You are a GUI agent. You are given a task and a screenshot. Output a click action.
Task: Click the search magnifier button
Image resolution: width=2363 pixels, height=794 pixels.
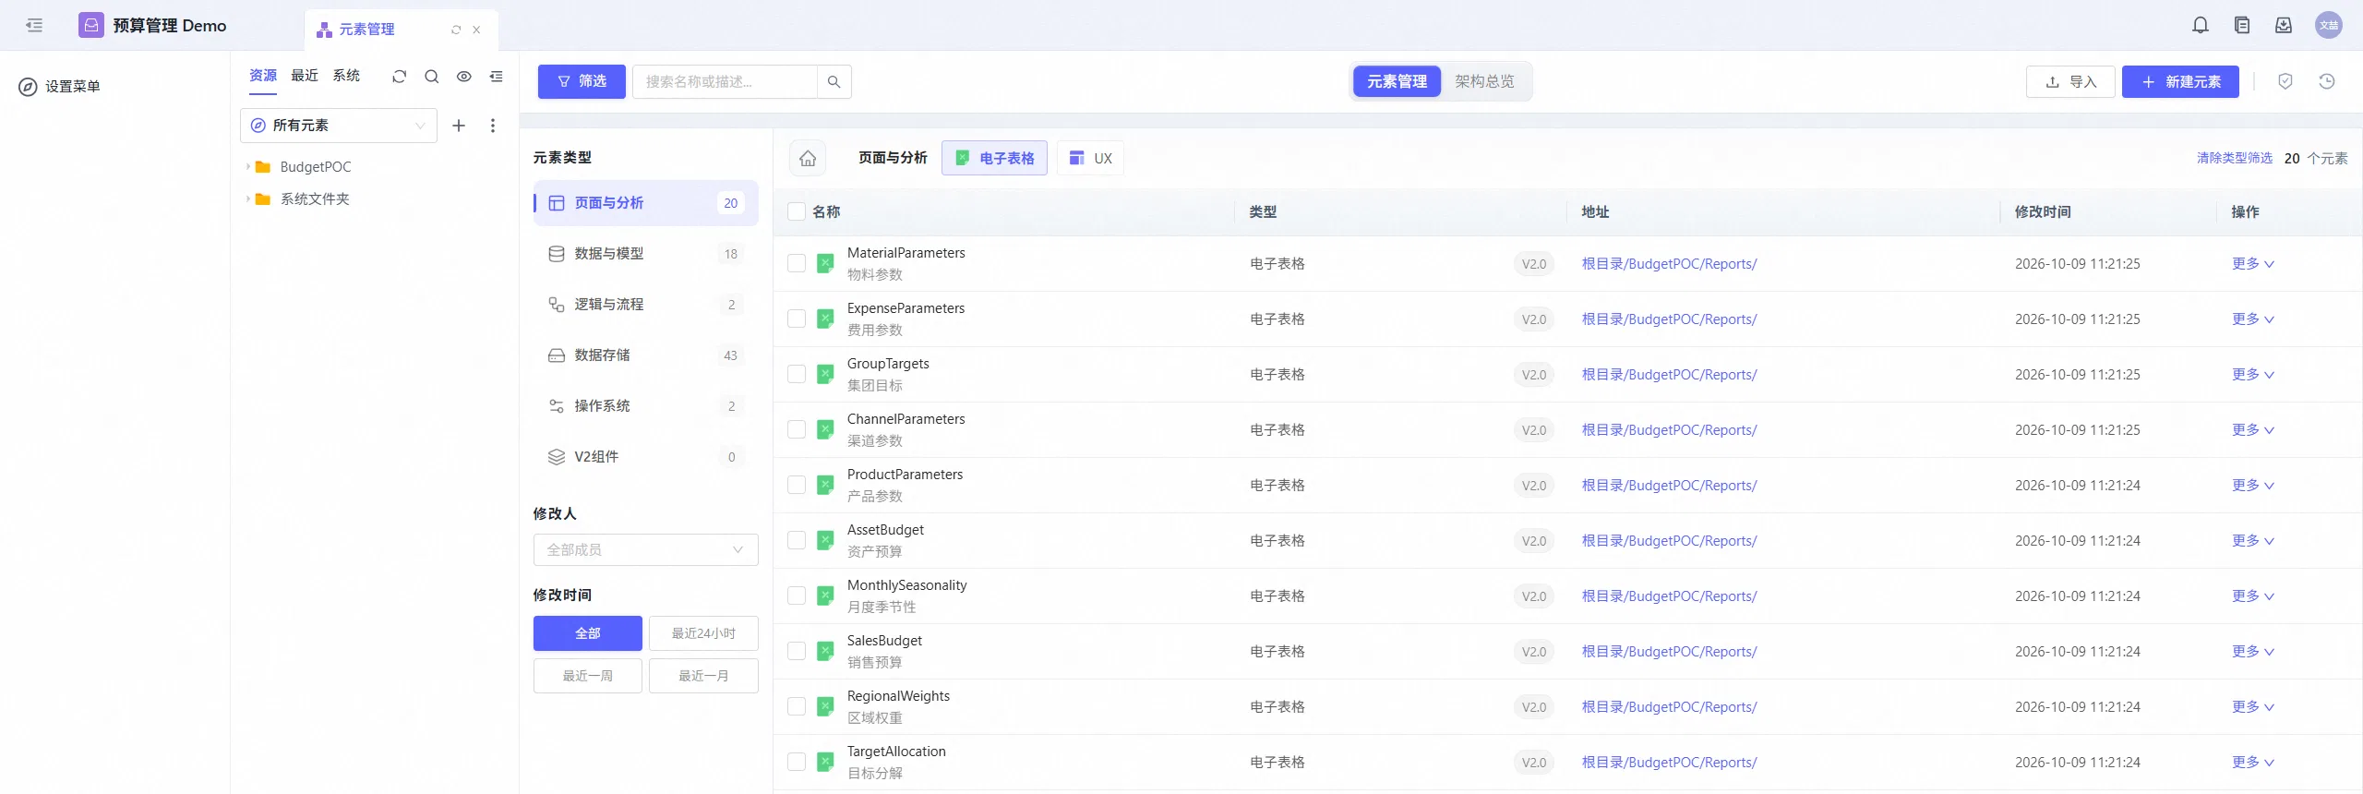pyautogui.click(x=834, y=82)
